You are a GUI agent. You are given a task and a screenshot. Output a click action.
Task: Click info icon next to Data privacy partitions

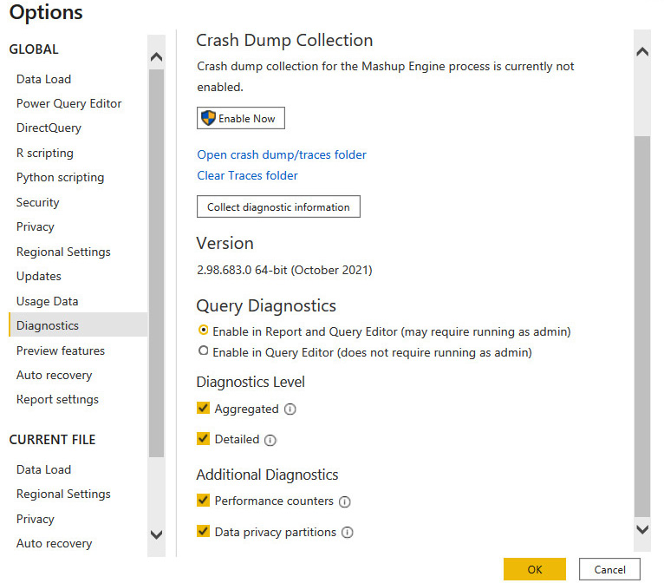pyautogui.click(x=348, y=533)
